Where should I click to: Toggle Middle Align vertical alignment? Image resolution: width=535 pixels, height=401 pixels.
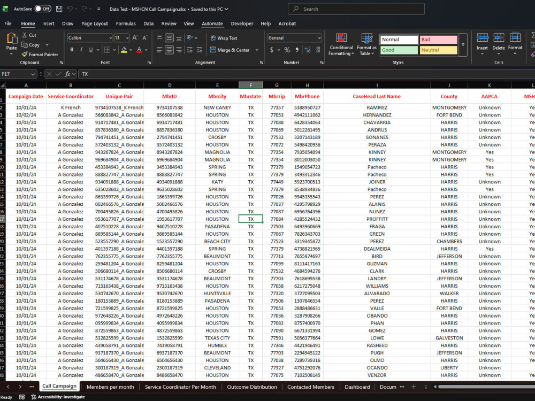tap(169, 38)
